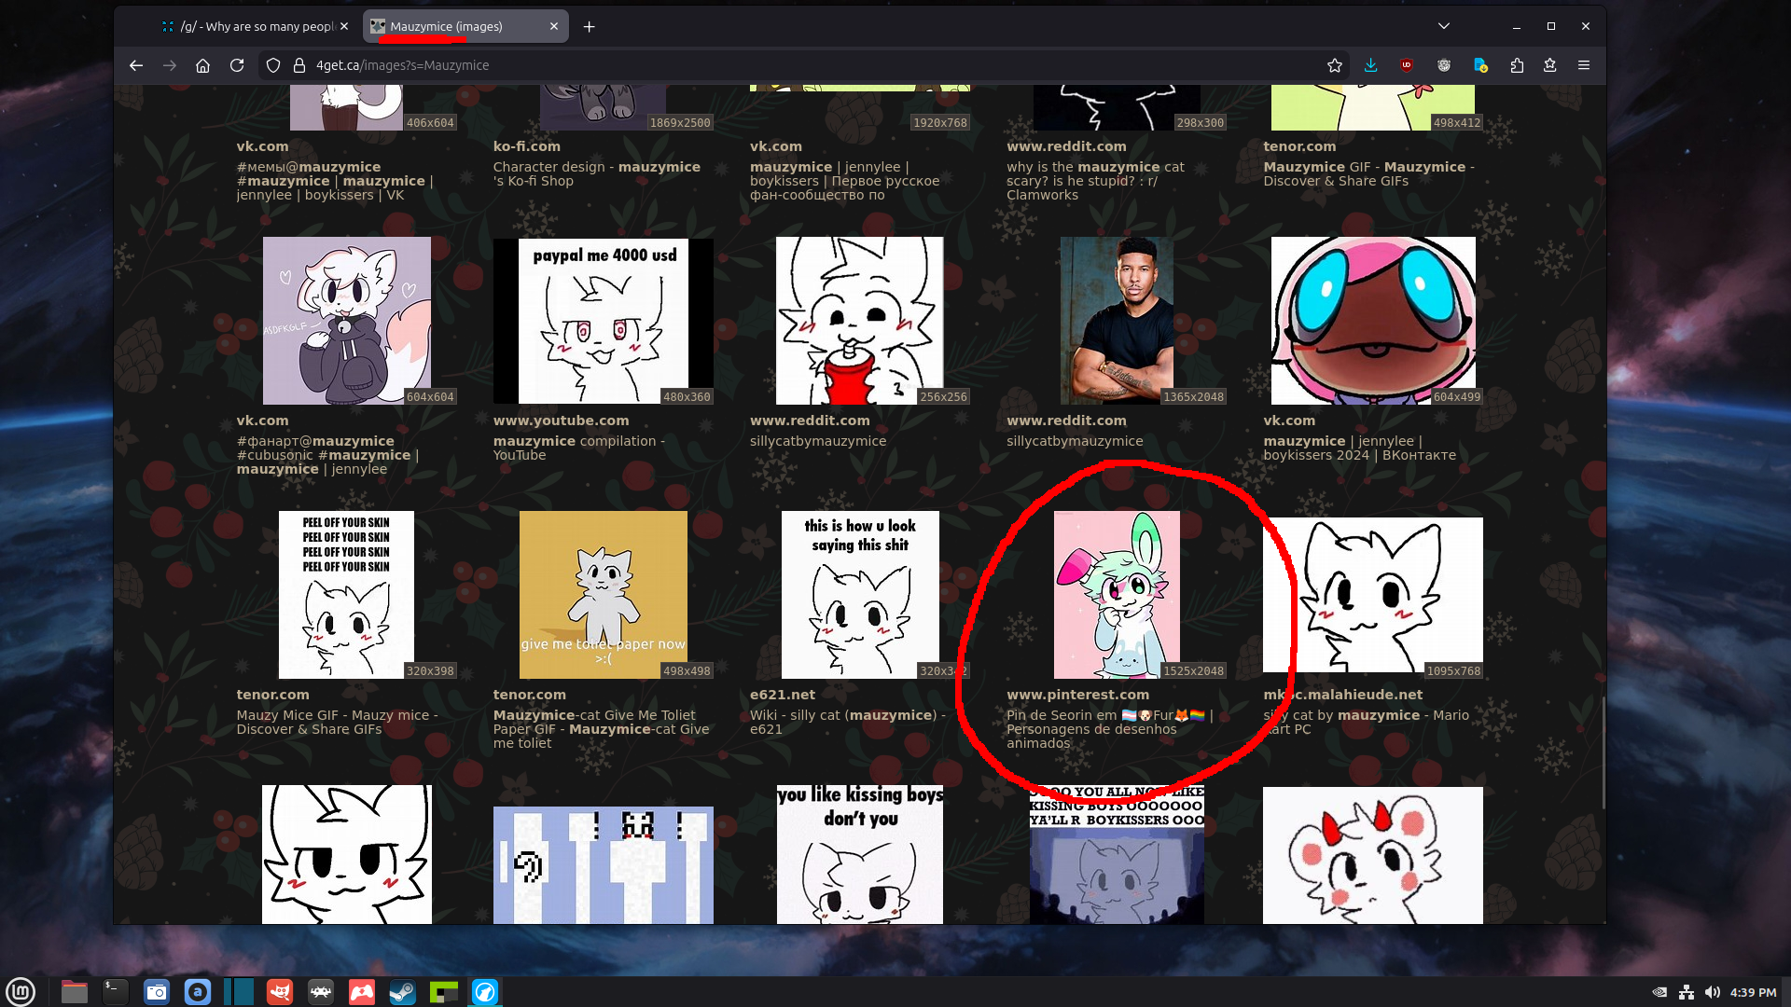1791x1007 pixels.
Task: Open the mauzymice compilation YouTube link
Action: click(578, 441)
